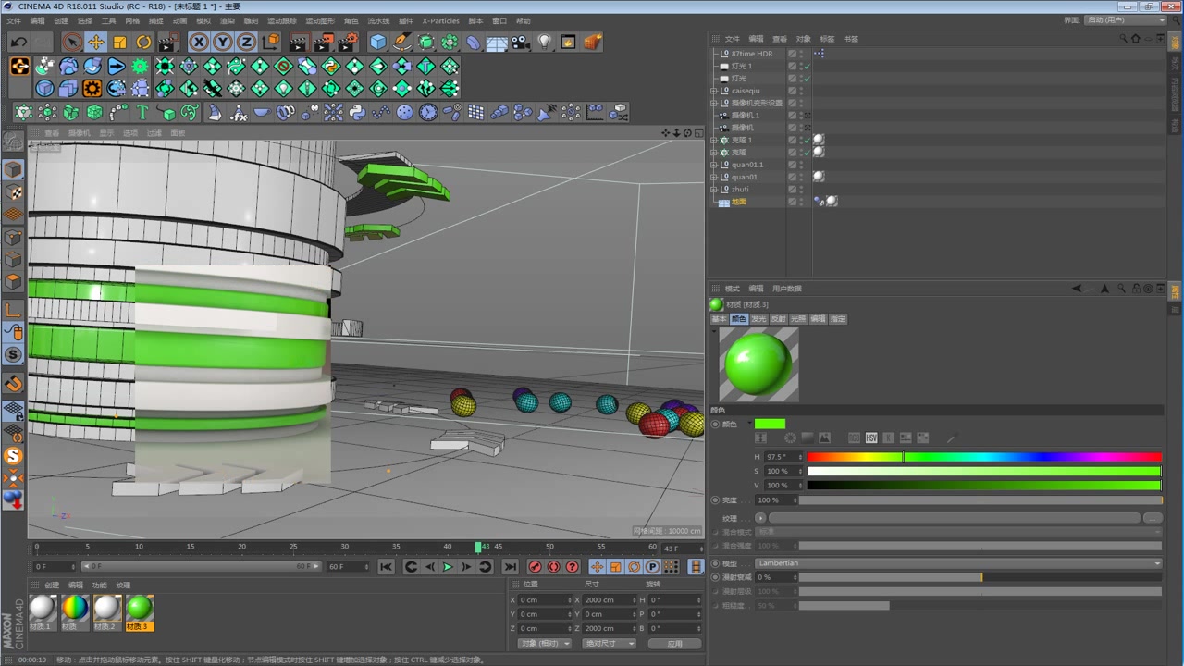This screenshot has width=1184, height=666.
Task: Switch color mode to RGB
Action: click(x=854, y=438)
